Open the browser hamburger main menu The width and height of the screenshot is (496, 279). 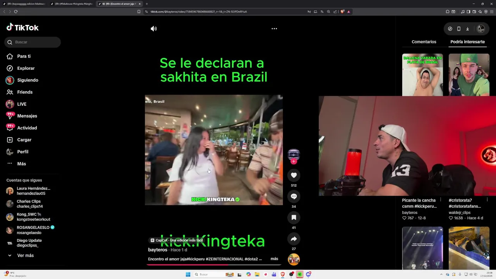coord(492,12)
